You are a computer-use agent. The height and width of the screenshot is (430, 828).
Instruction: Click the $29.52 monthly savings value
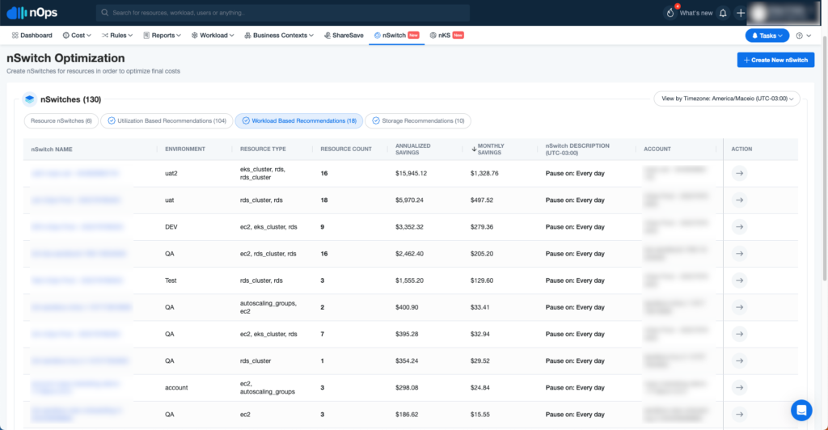(480, 360)
